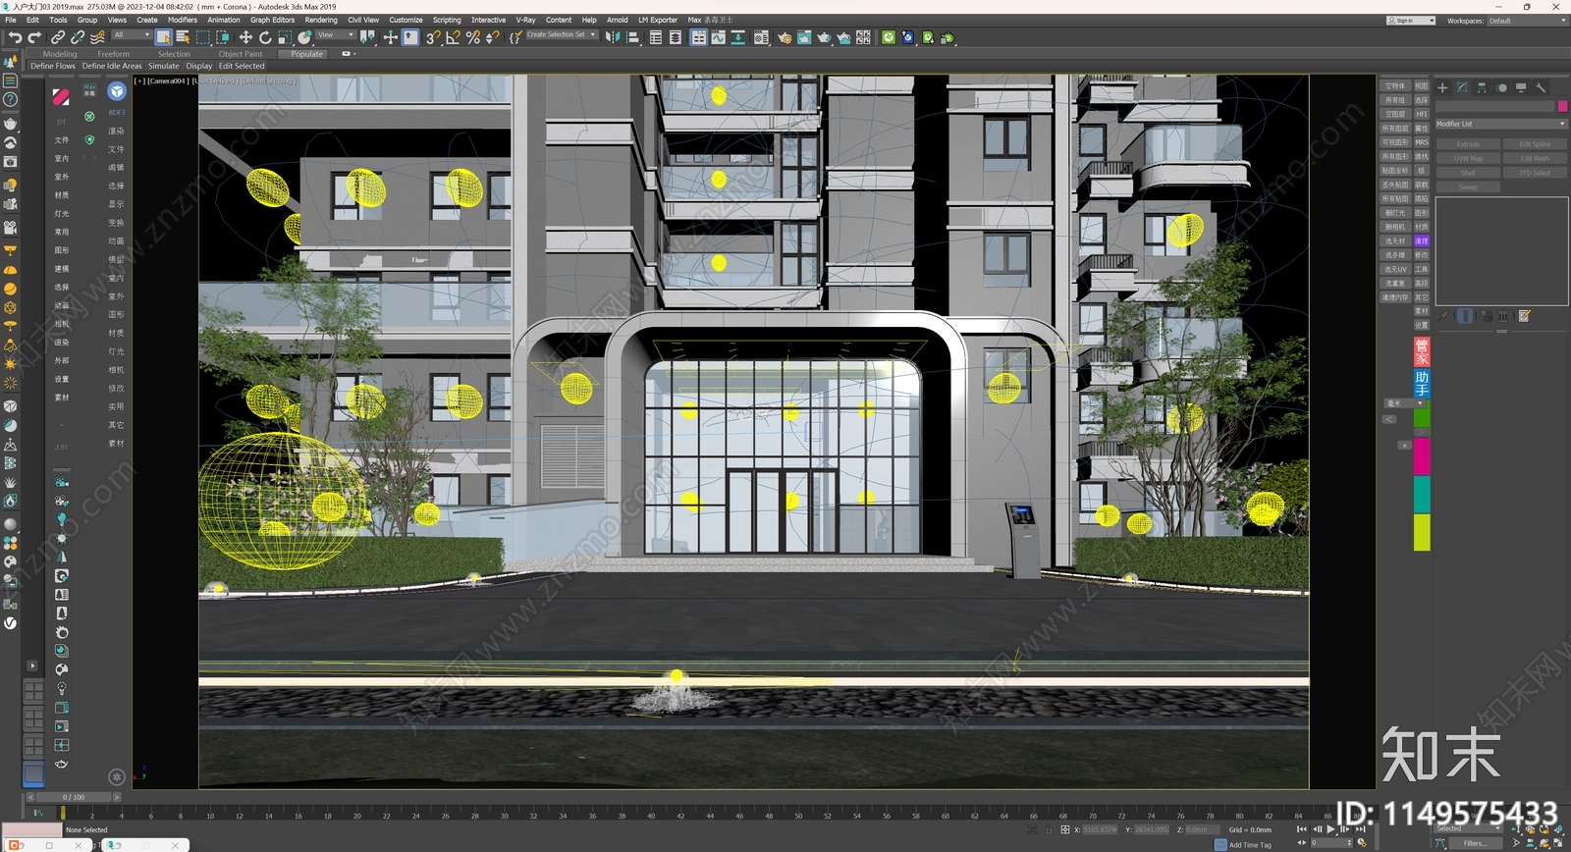Click the Edit Selected ribbon button
Image resolution: width=1571 pixels, height=852 pixels.
[x=242, y=66]
